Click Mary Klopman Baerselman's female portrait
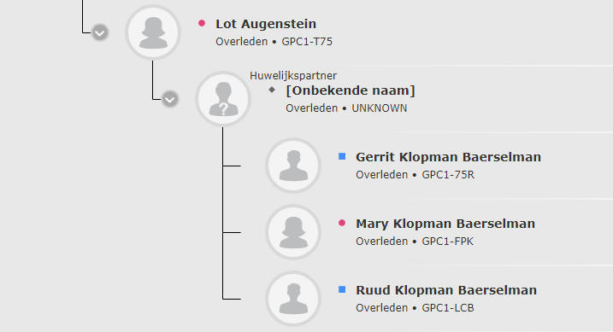 (x=293, y=232)
